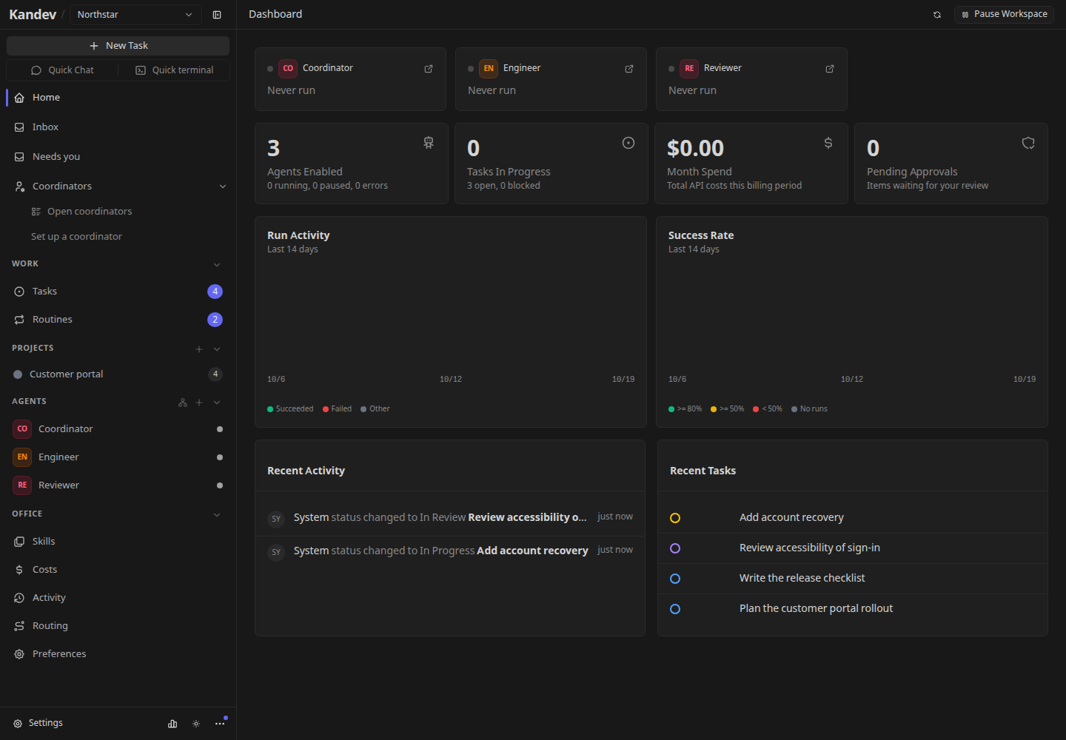1066x740 pixels.
Task: Toggle light theme with sun icon
Action: pos(196,724)
